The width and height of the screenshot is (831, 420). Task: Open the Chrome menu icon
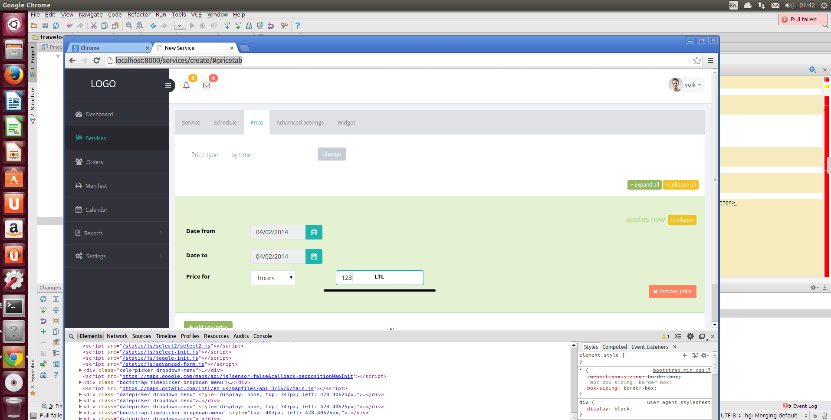(710, 60)
